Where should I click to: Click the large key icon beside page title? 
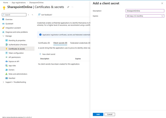click(x=4, y=8)
